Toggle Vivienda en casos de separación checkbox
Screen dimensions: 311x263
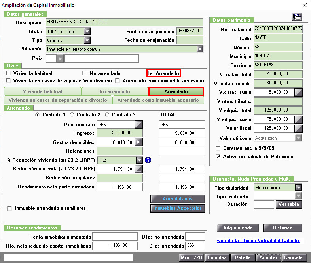(x=8, y=80)
